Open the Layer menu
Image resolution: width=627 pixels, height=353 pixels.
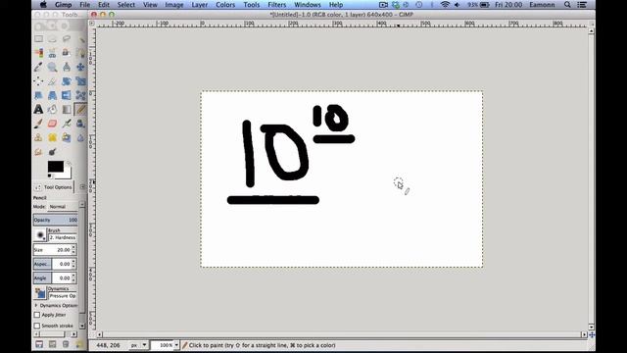(199, 5)
